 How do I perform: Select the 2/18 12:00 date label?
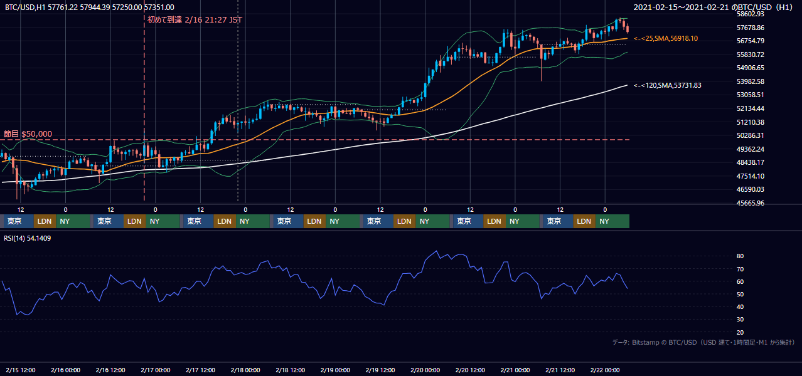point(291,370)
